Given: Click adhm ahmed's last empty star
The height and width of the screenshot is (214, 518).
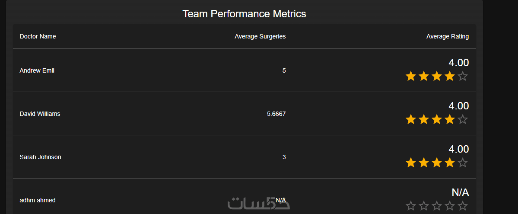Looking at the screenshot, I should [x=463, y=206].
